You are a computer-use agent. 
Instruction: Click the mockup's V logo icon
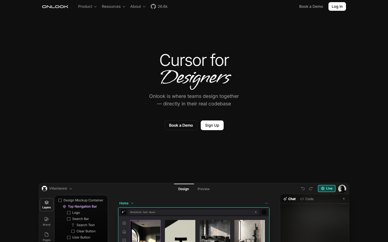click(x=123, y=212)
